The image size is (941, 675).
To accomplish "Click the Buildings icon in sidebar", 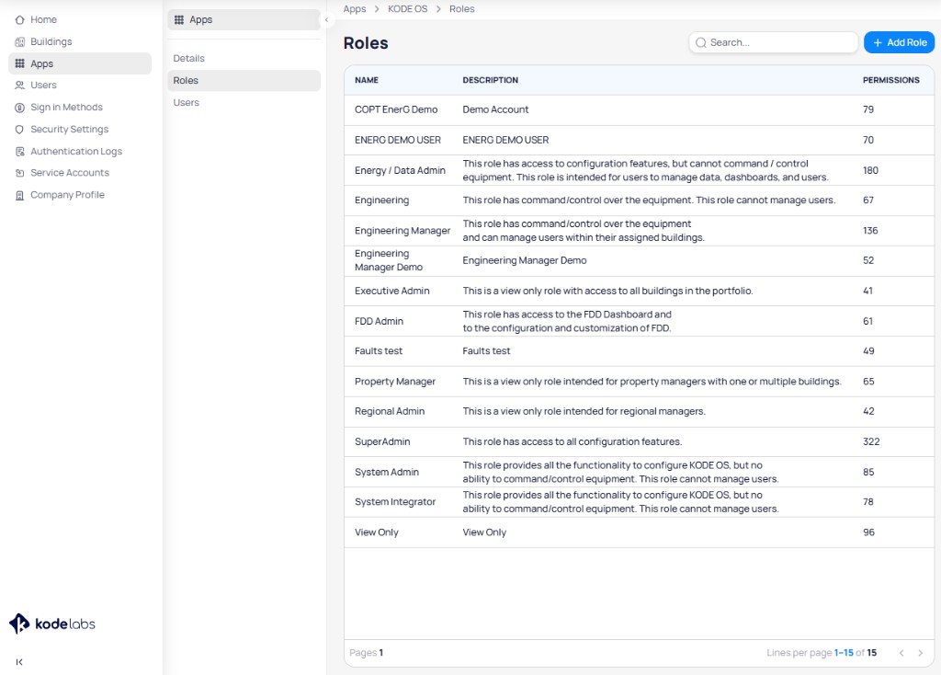I will [20, 42].
